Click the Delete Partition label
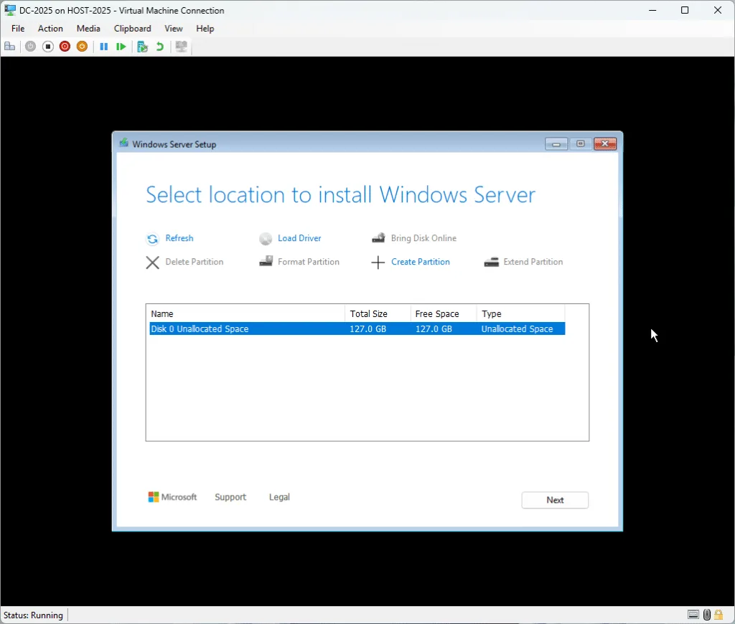Screen dimensions: 735x624 pos(194,262)
